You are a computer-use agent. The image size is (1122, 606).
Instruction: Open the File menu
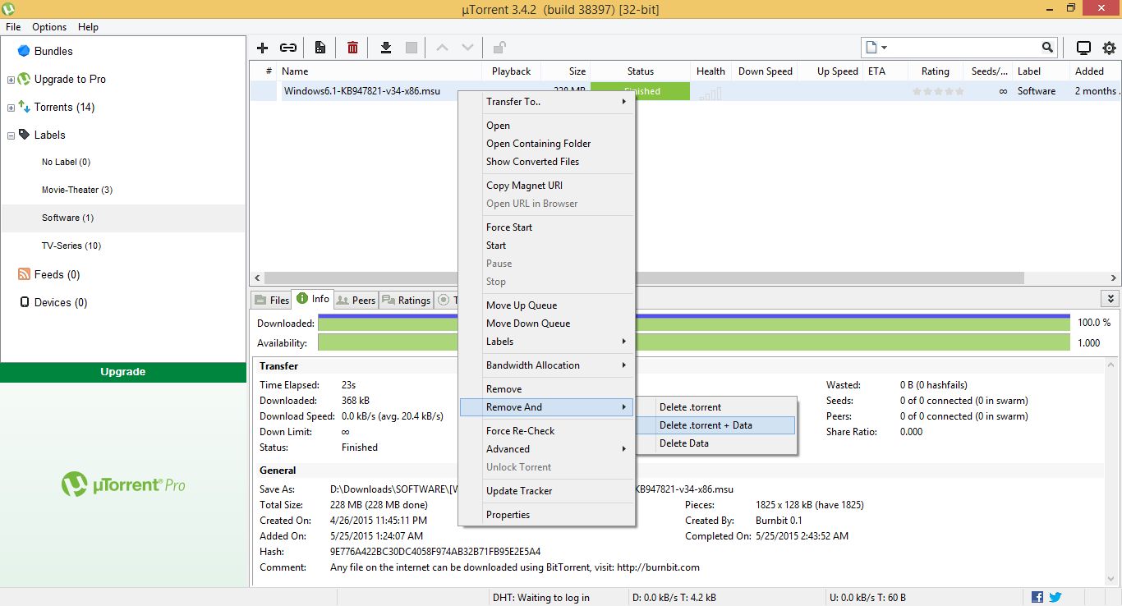(13, 27)
